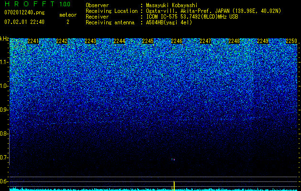Click the 0.6 frequency axis label
This screenshot has width=301, height=191.
click(4, 181)
